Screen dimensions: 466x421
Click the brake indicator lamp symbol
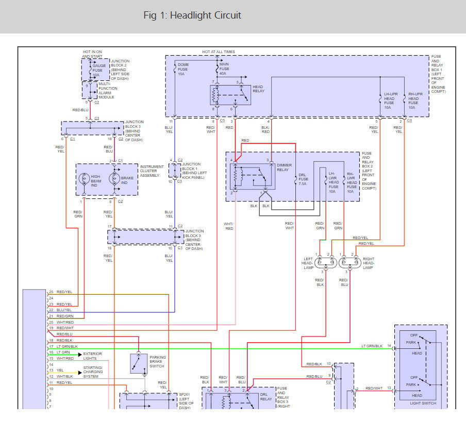click(x=114, y=179)
